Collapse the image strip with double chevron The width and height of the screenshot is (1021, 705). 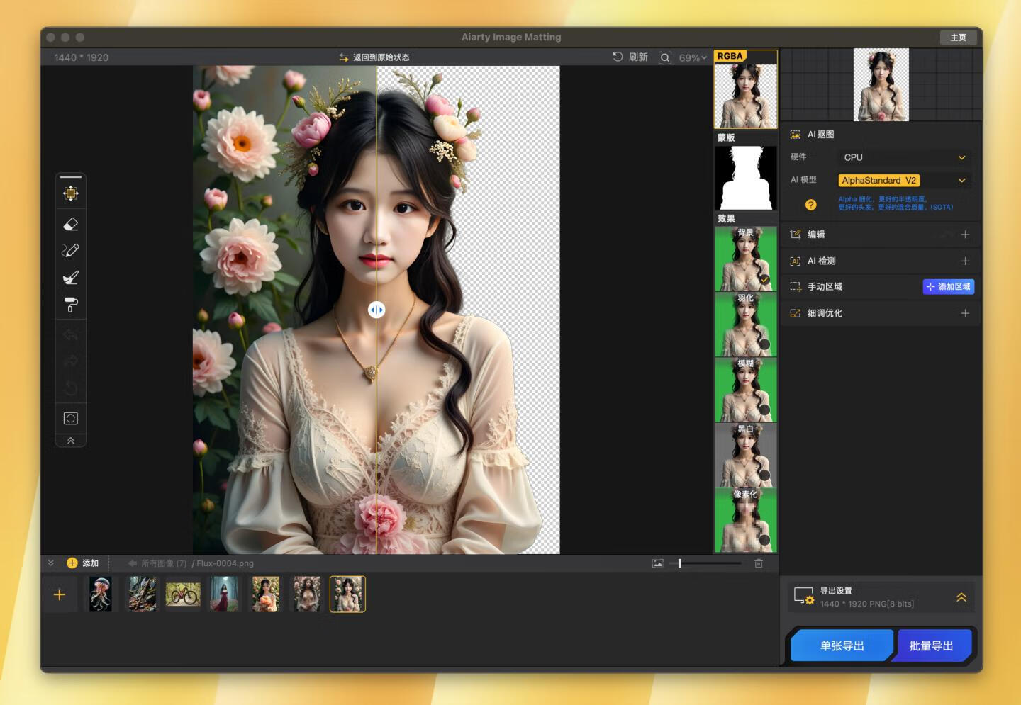point(51,563)
